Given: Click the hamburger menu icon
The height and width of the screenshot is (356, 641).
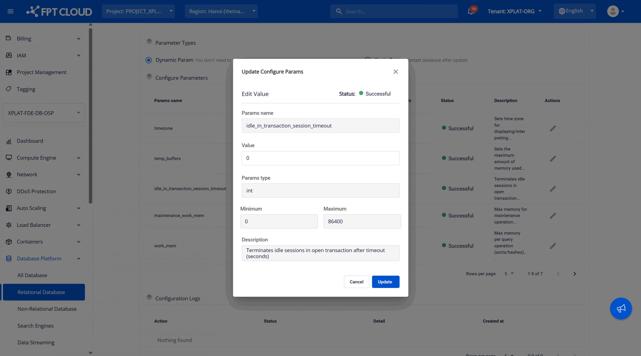Looking at the screenshot, I should [x=10, y=11].
